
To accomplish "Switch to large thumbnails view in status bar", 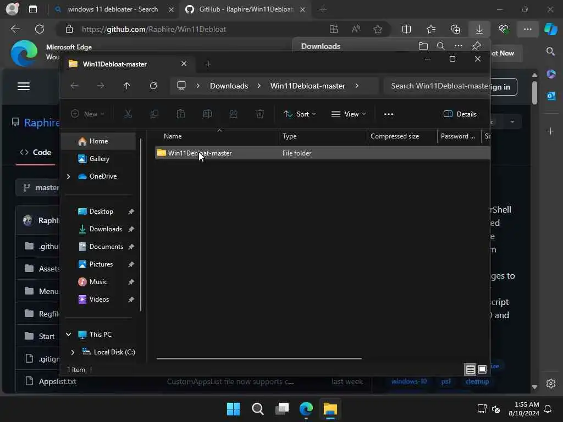I will click(x=482, y=369).
